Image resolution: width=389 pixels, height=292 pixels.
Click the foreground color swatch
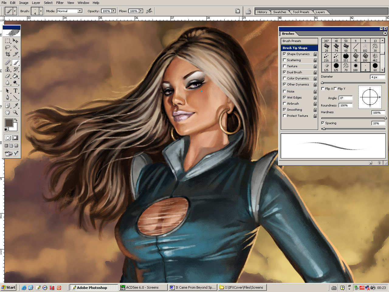click(9, 123)
